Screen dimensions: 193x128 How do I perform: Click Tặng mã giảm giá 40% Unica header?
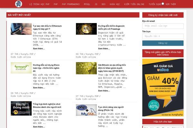tap(163, 53)
